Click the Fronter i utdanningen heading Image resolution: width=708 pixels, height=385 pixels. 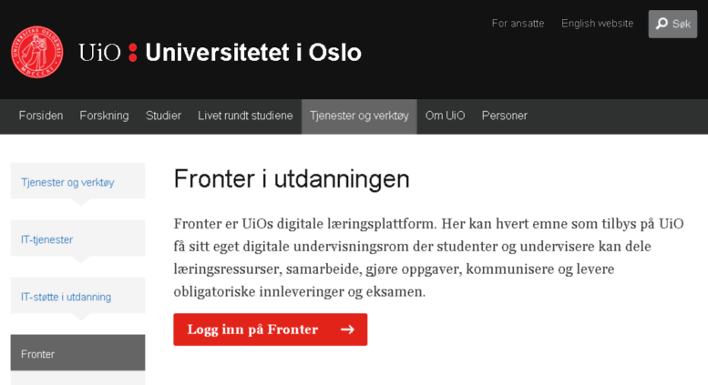[292, 179]
